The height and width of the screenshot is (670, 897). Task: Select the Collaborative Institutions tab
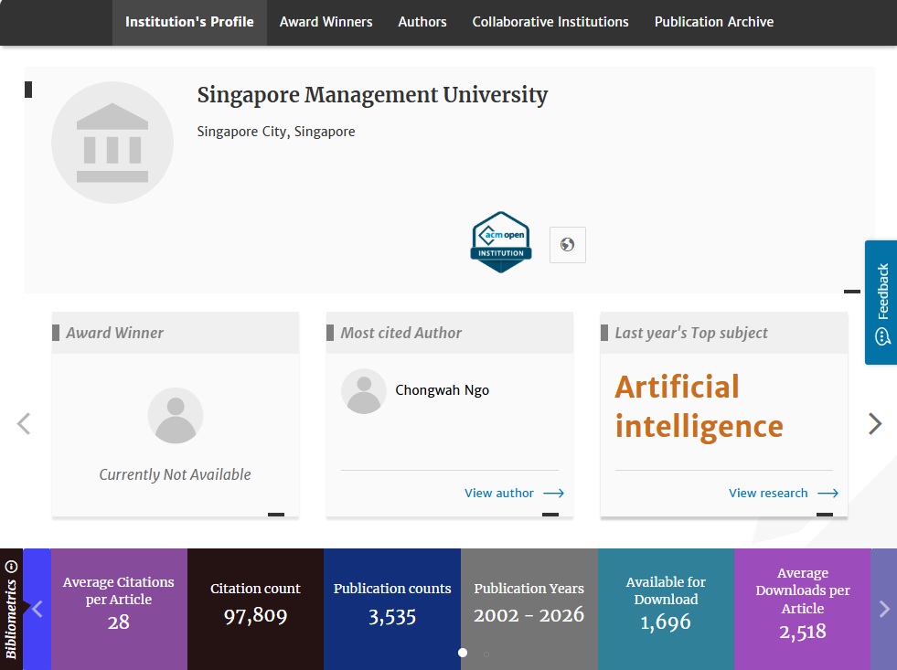(x=550, y=22)
